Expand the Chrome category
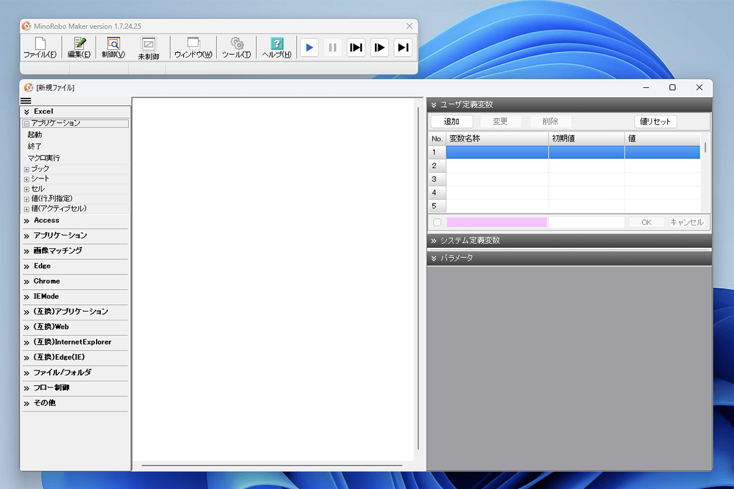 point(75,282)
